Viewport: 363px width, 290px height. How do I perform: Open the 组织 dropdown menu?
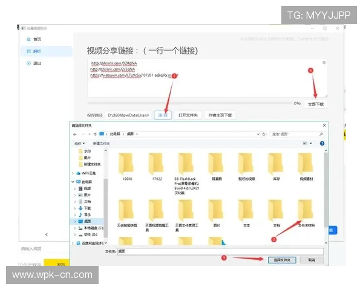click(x=79, y=144)
